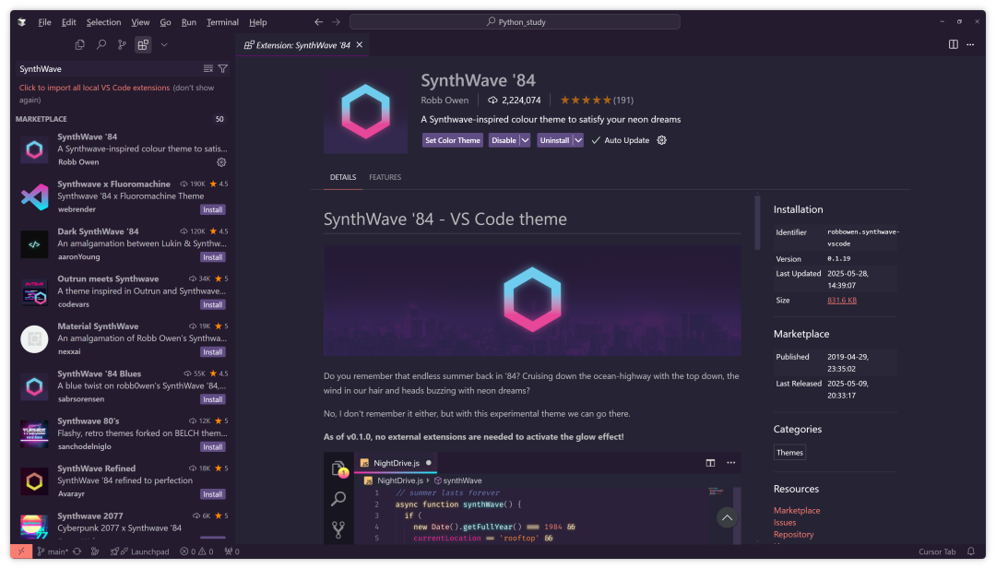Open the Marketplace resource link
Image resolution: width=996 pixels, height=569 pixels.
797,510
